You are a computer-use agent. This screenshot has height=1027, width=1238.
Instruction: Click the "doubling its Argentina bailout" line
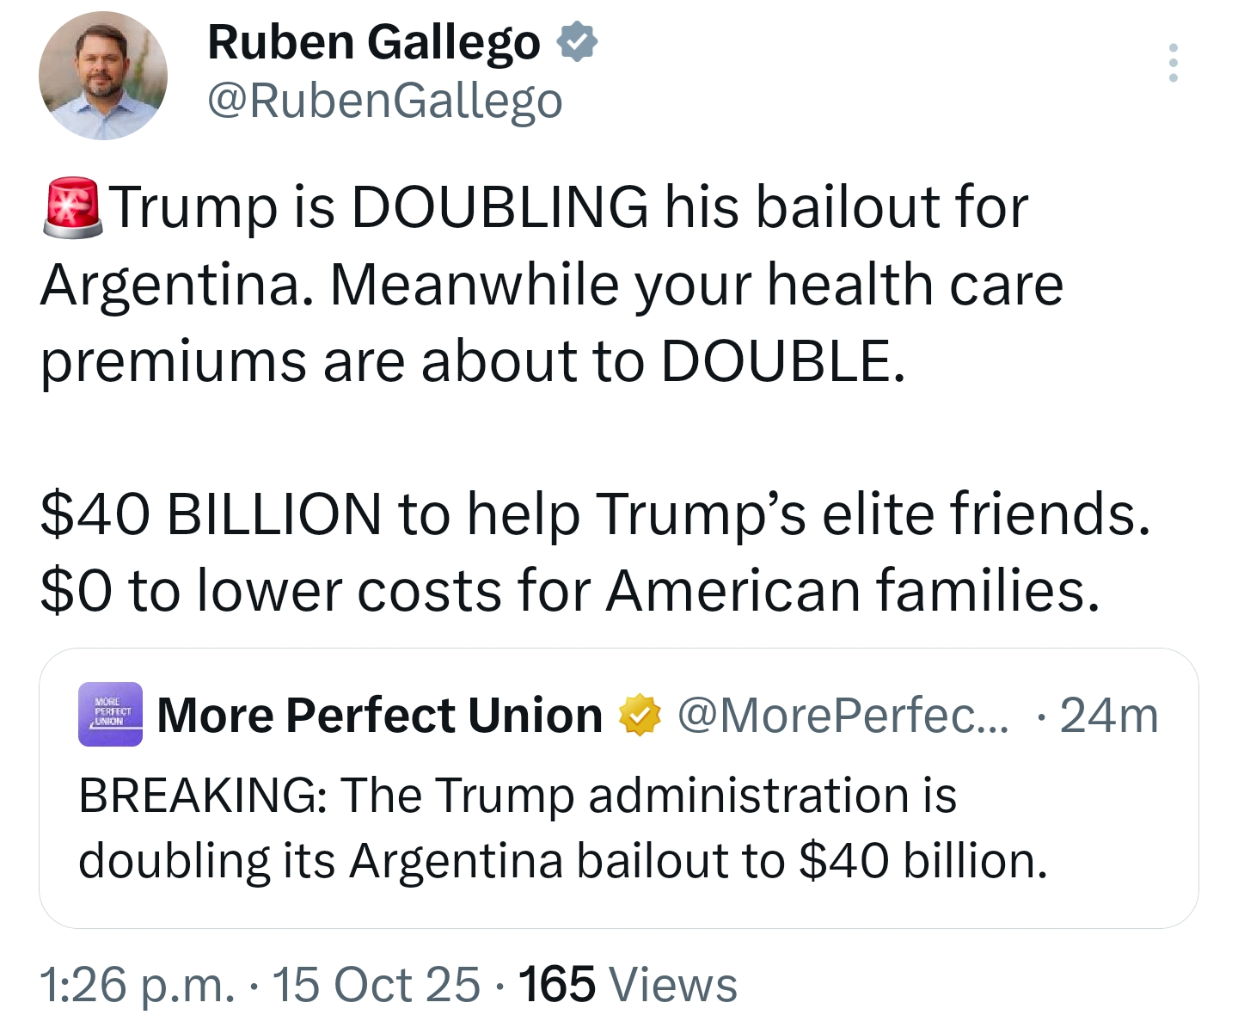[563, 860]
